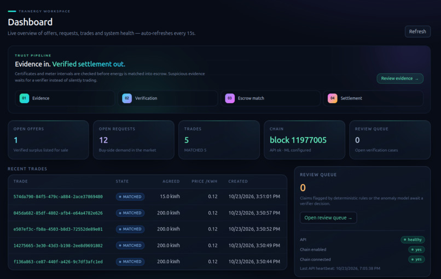The image size is (441, 279).
Task: Click created time 10/23/2026, 3:51:01 PM
Action: [254, 197]
